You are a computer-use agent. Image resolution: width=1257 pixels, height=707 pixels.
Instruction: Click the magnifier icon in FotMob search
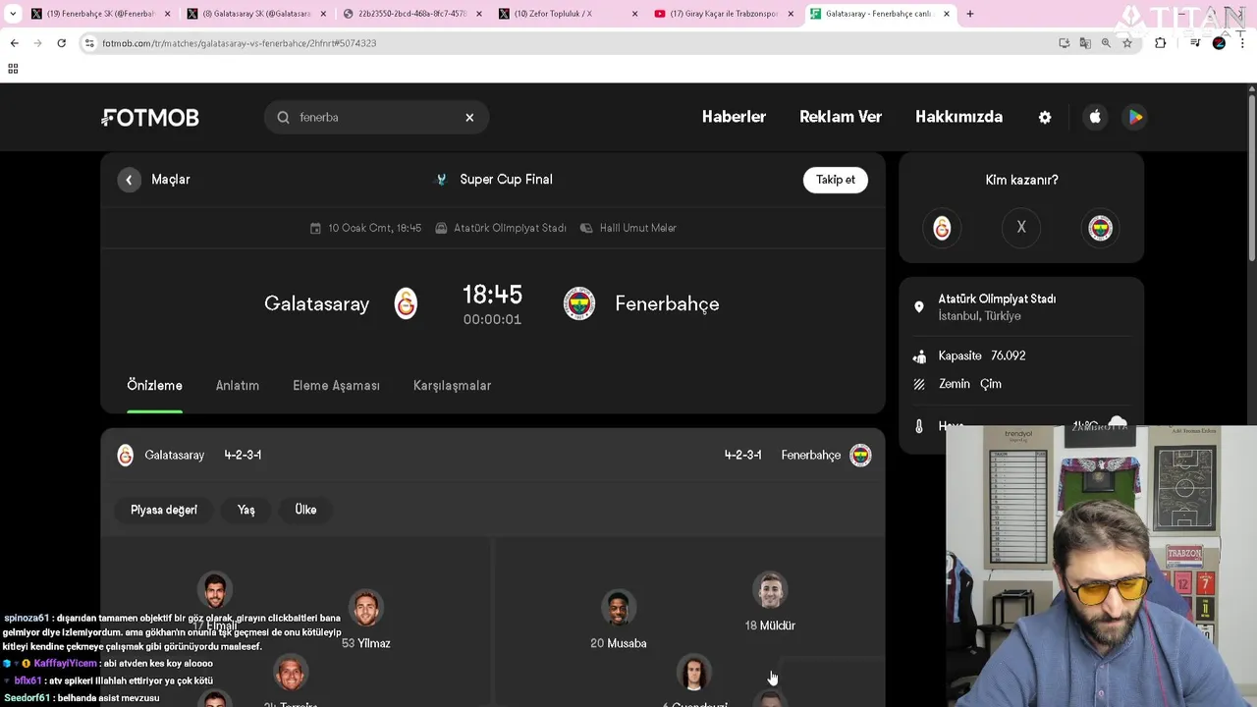[283, 117]
